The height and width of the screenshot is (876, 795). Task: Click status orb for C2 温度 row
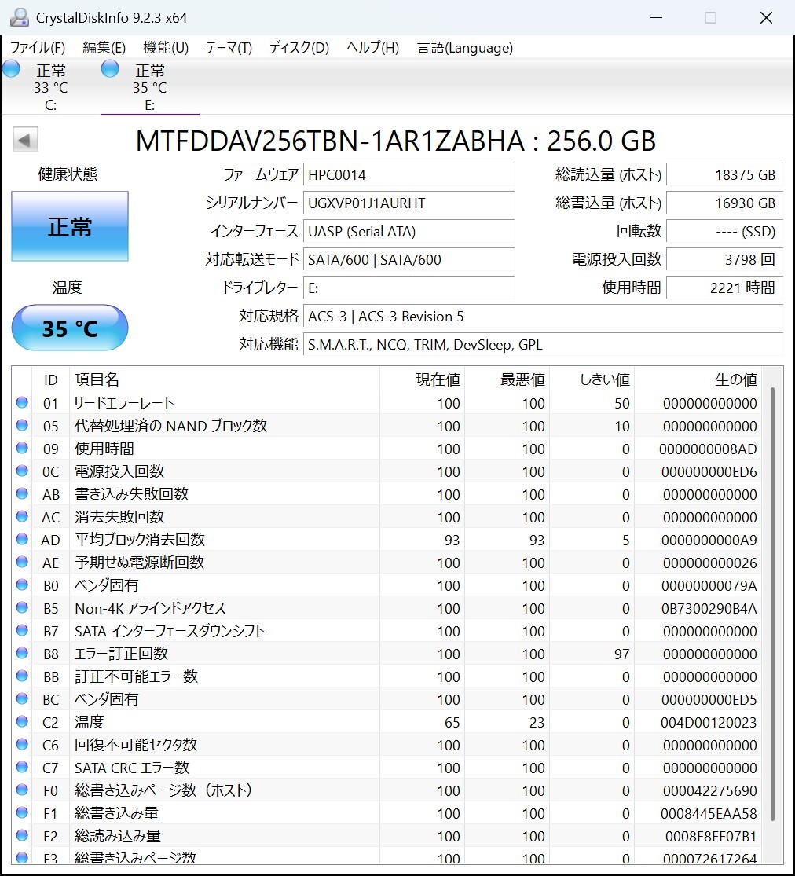22,721
